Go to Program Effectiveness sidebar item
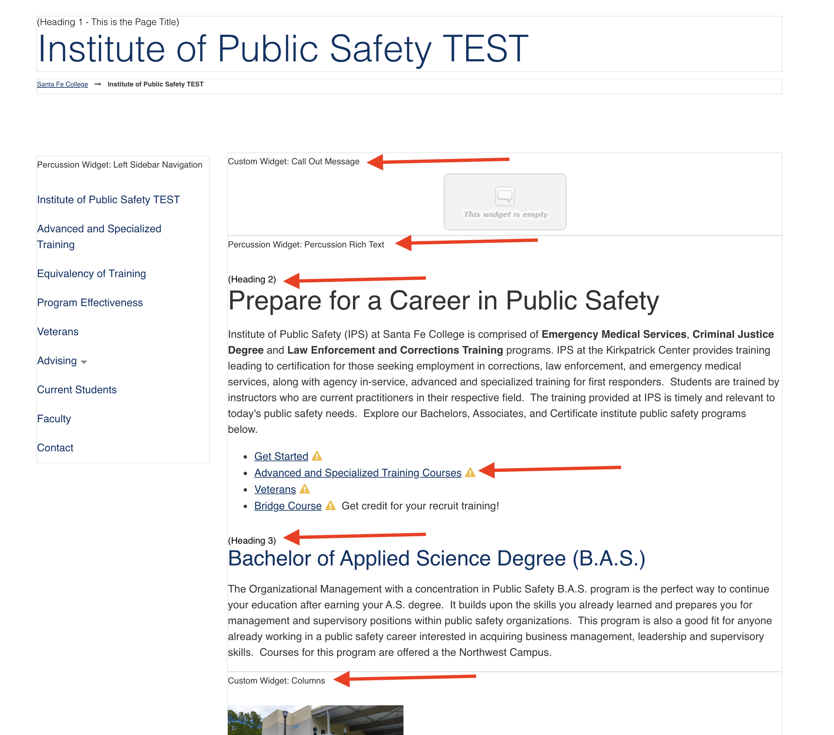Viewport: 834px width, 735px height. pyautogui.click(x=90, y=303)
